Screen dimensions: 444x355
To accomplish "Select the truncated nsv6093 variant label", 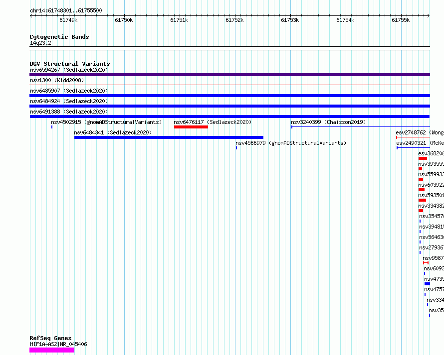I will tap(434, 268).
